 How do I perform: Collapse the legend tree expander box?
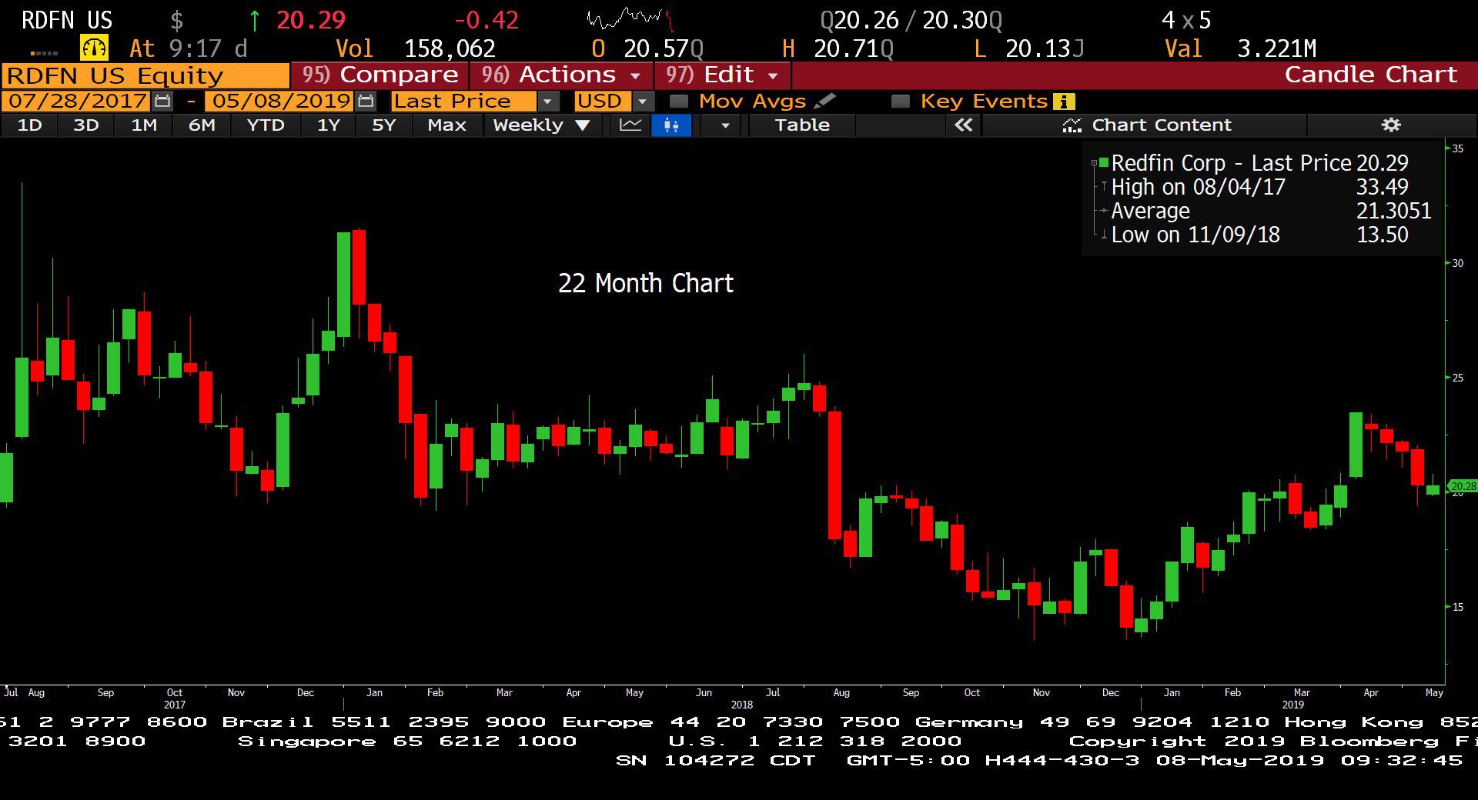[x=1094, y=162]
